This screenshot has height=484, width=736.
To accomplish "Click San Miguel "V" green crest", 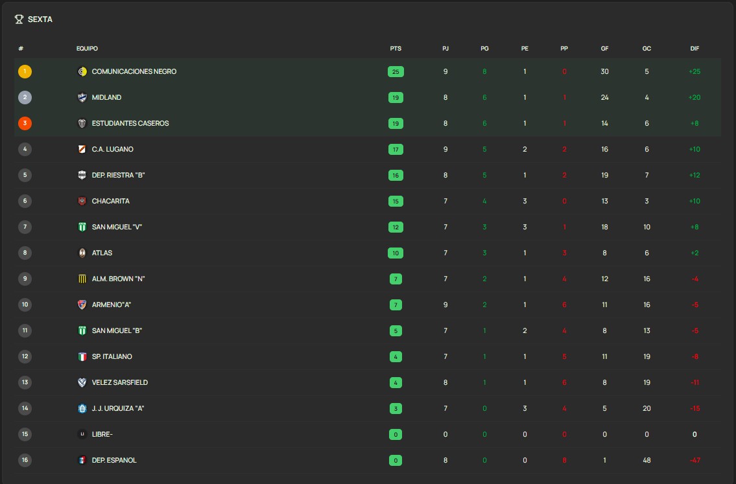I will pos(82,227).
